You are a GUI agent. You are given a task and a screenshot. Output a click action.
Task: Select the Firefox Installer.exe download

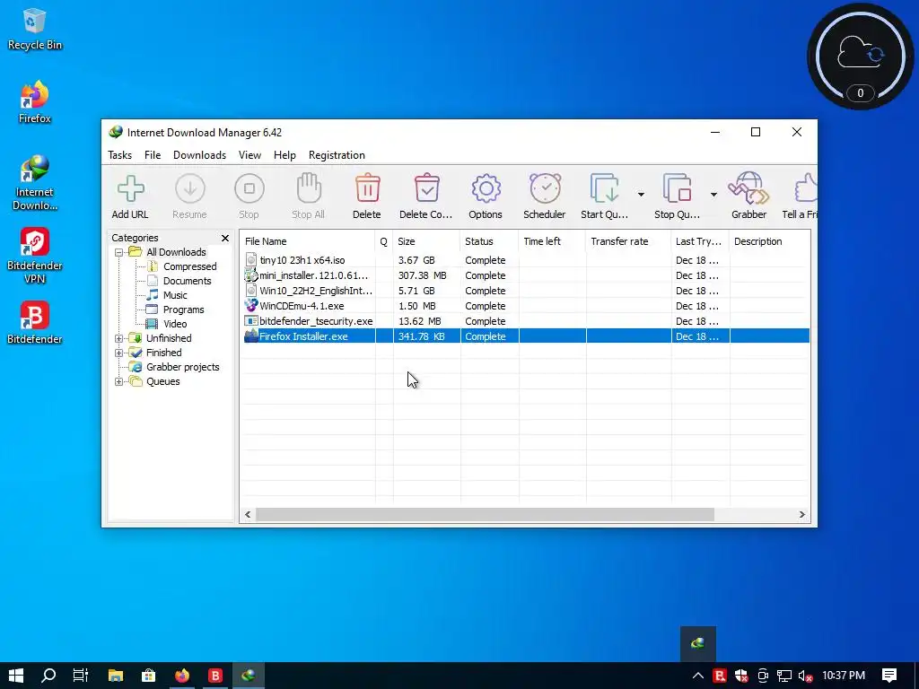(524, 336)
